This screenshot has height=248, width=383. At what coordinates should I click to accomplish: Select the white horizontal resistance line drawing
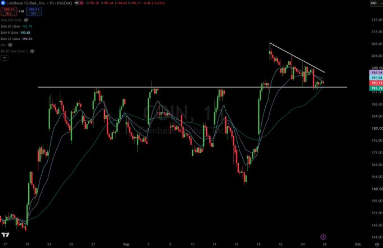tap(192, 87)
